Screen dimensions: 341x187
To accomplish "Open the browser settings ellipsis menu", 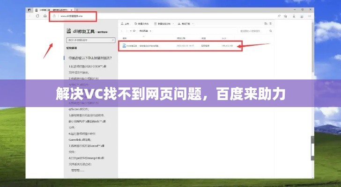I will 310,16.
